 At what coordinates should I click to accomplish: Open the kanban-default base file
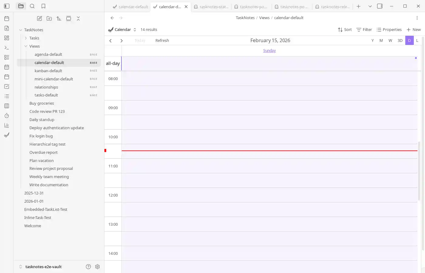click(x=48, y=71)
